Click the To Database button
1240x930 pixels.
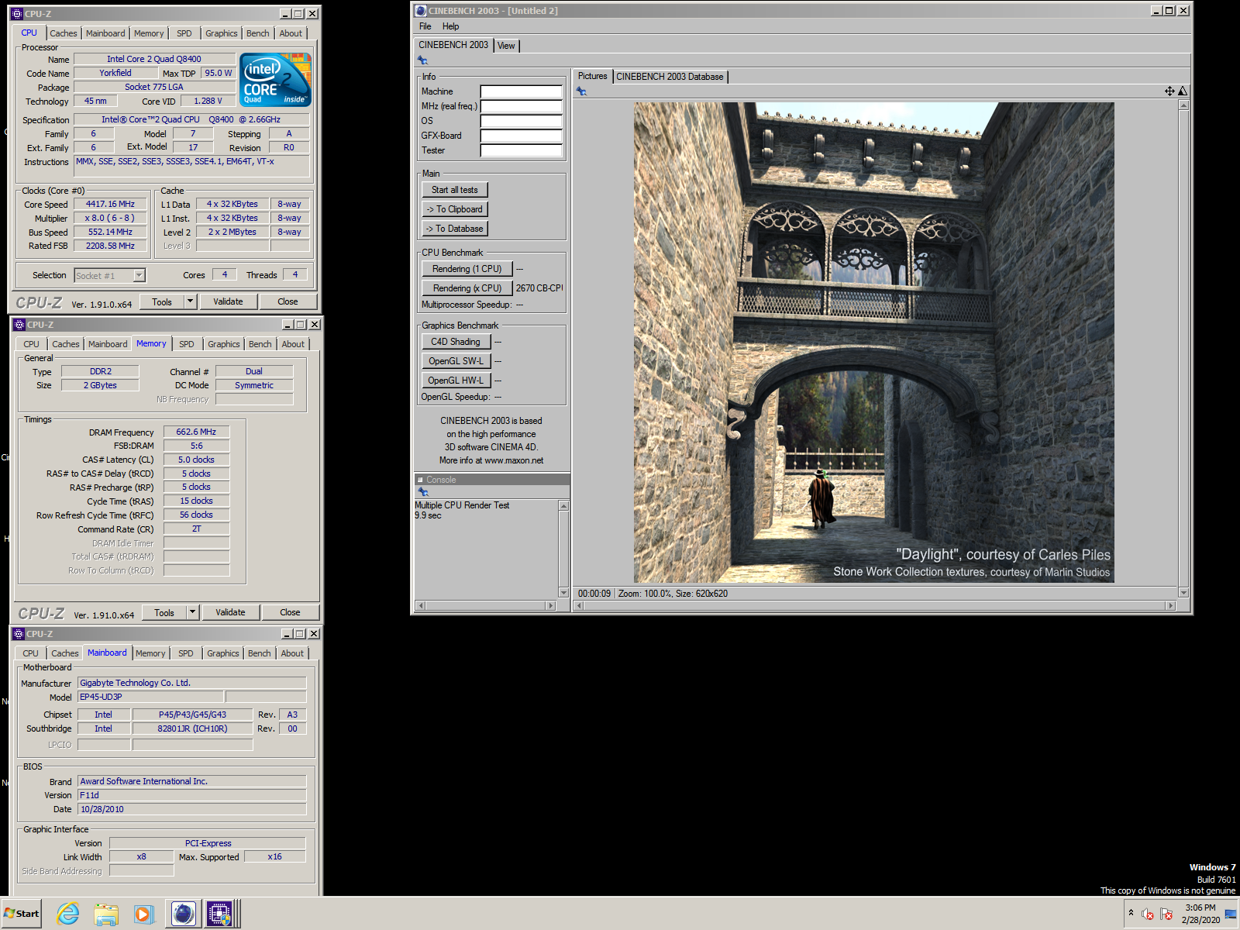pos(455,229)
